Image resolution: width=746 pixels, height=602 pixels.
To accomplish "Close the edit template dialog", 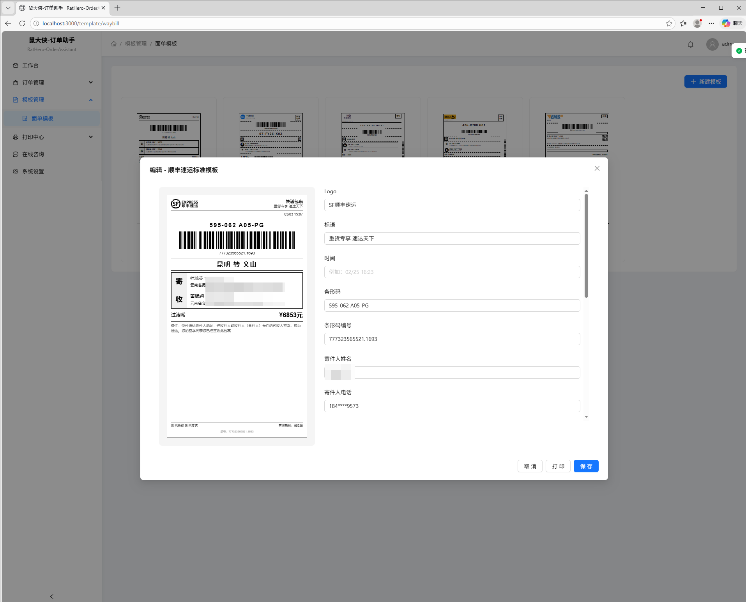I will click(x=597, y=168).
